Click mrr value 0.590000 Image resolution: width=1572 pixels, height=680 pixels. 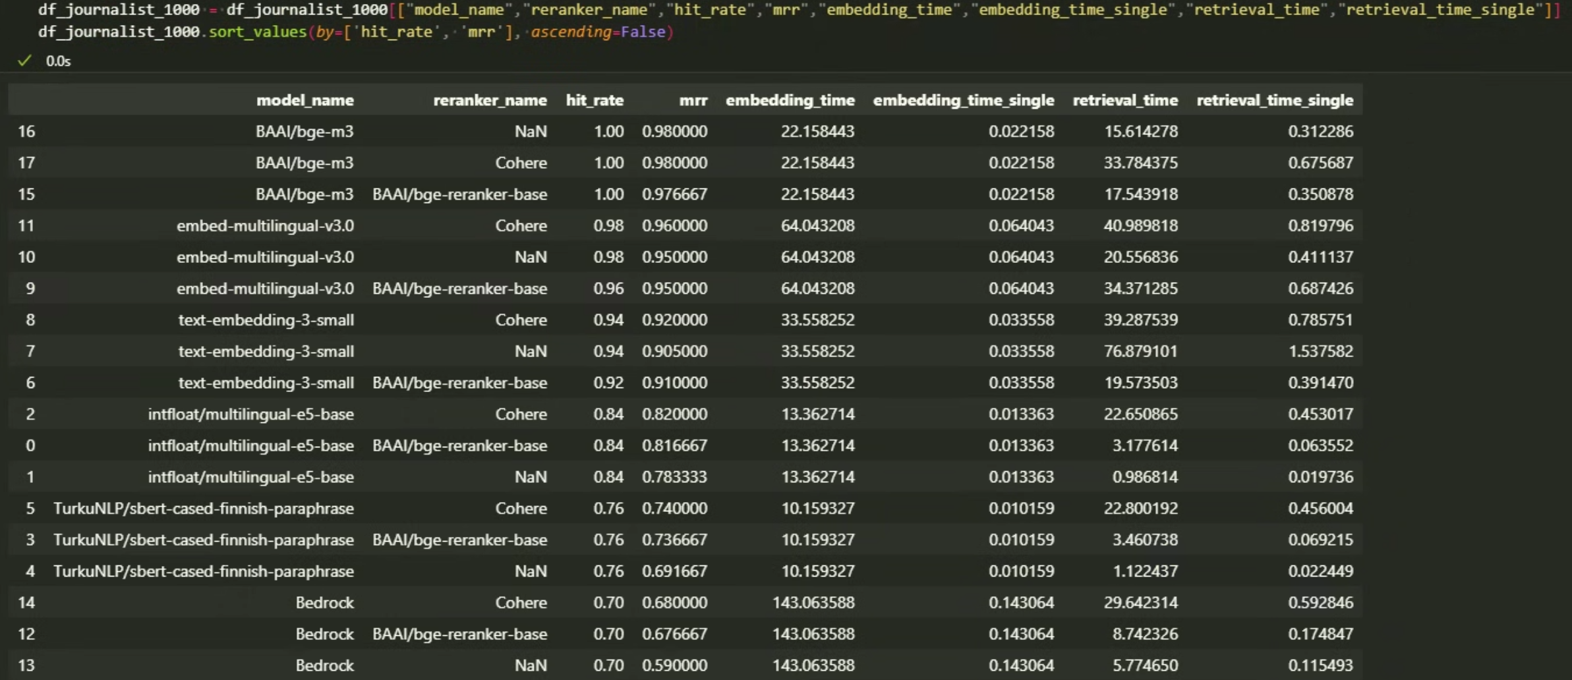pyautogui.click(x=674, y=666)
